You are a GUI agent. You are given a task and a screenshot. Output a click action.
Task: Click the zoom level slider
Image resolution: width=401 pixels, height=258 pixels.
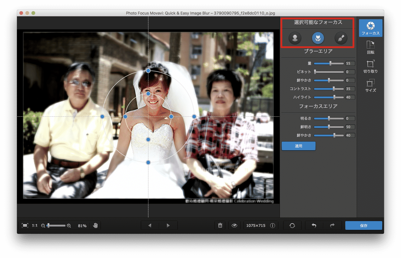(x=56, y=226)
